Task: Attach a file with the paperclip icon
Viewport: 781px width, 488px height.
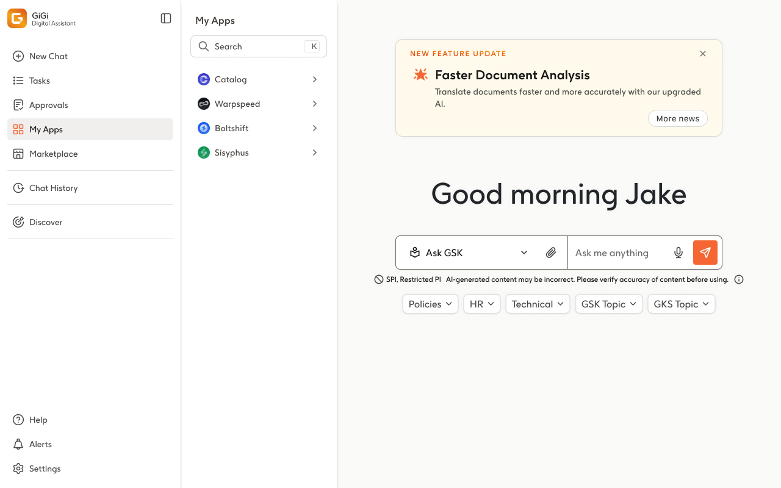Action: (x=551, y=253)
